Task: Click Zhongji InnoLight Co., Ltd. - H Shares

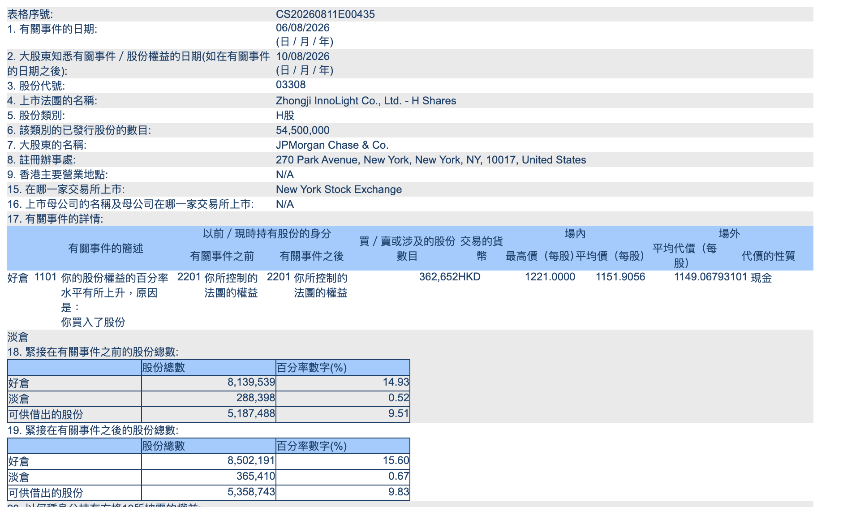Action: pos(366,101)
